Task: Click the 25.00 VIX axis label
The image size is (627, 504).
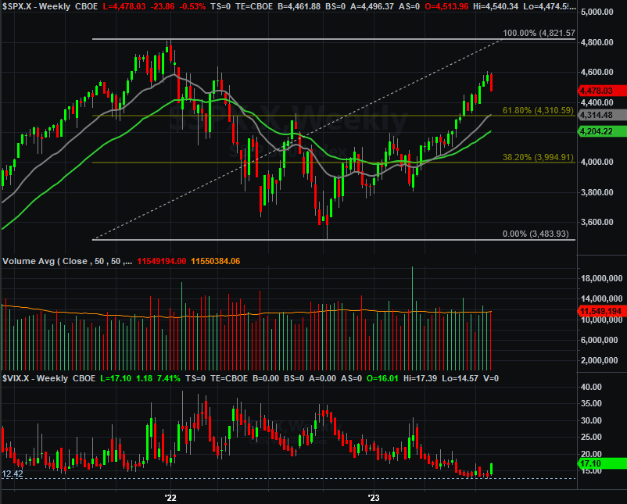Action: tap(591, 437)
